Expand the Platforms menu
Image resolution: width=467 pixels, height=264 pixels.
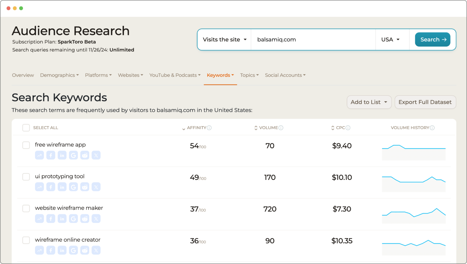point(98,75)
